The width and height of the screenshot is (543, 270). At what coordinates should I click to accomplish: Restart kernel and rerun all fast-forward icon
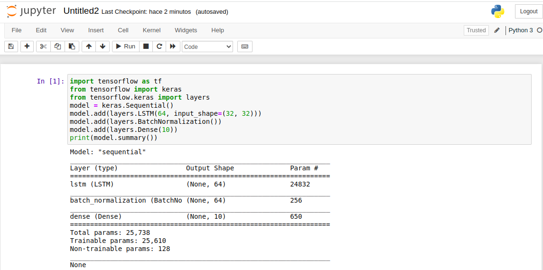pyautogui.click(x=173, y=47)
